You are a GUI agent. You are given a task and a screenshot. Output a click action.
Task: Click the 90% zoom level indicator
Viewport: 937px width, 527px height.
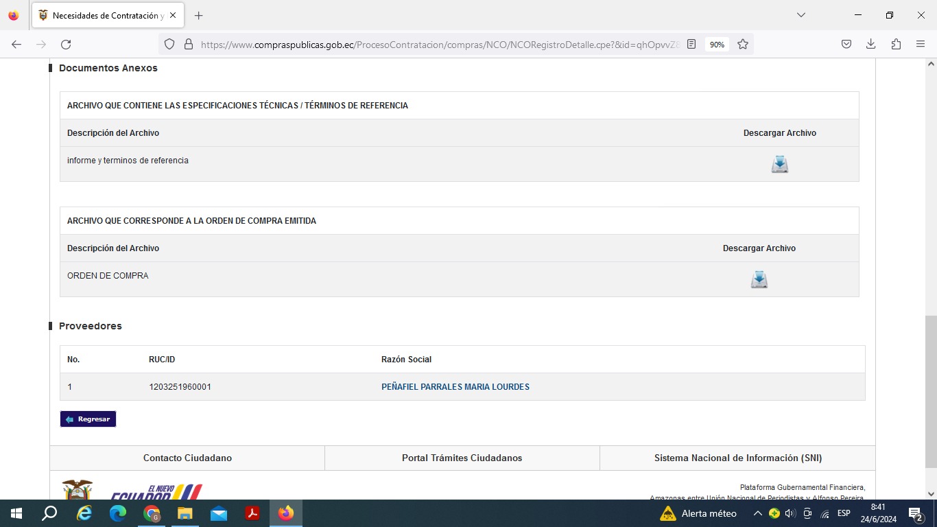[x=717, y=45]
